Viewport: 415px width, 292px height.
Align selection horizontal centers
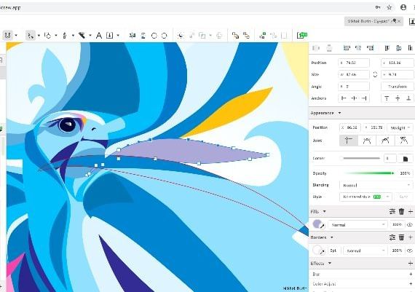pyautogui.click(x=358, y=48)
